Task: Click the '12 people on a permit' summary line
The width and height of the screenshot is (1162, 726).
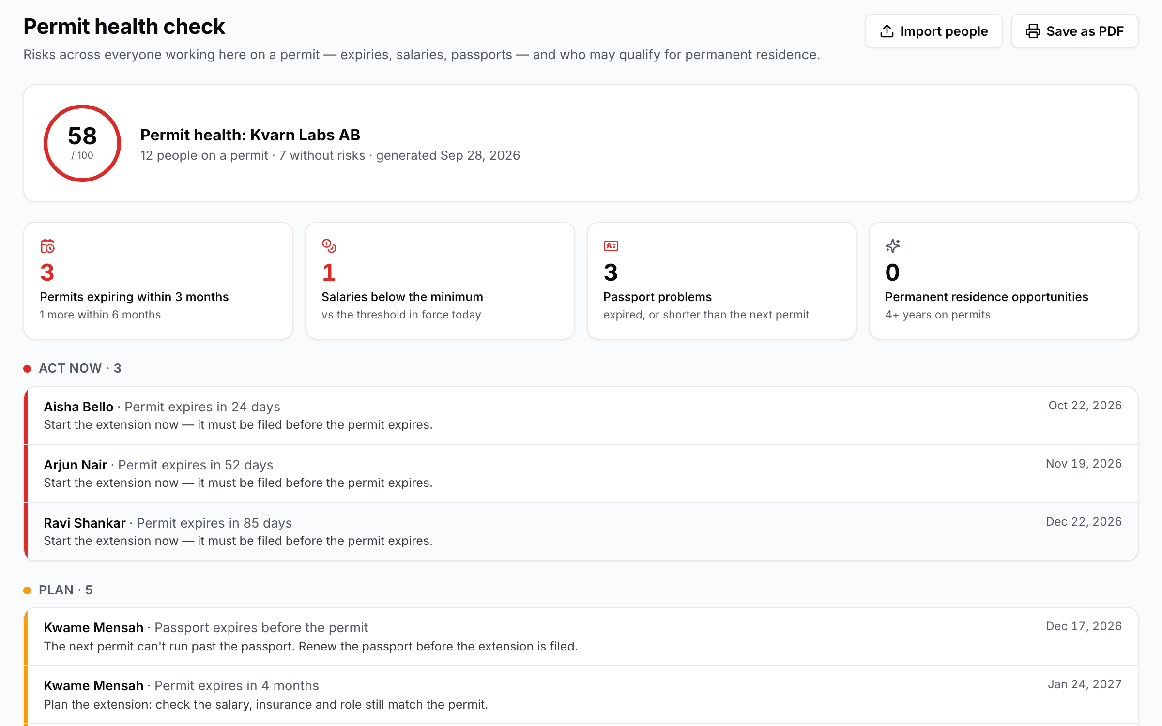Action: click(330, 155)
